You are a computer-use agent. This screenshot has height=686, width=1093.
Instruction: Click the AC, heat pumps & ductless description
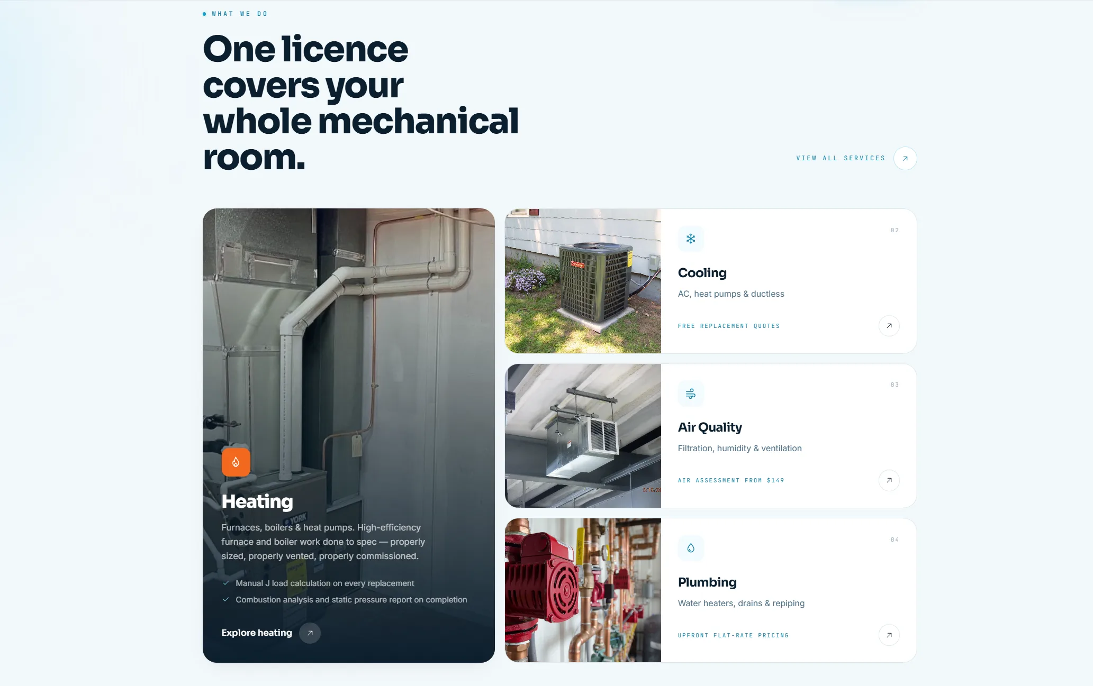pos(731,294)
